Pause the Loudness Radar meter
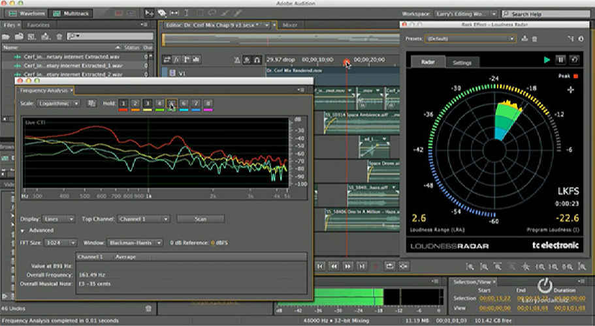Screen dimensions: 595x326 560,60
